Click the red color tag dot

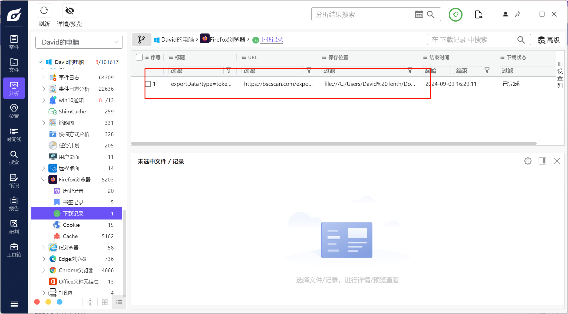[37, 302]
